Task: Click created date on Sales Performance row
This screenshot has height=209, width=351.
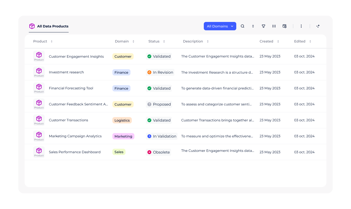Action: (x=270, y=152)
